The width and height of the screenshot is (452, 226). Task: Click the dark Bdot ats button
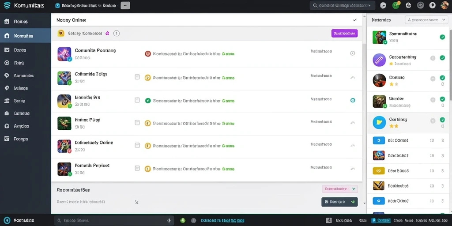pyautogui.click(x=339, y=202)
